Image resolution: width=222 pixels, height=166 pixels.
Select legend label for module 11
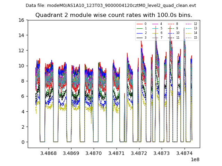pos(178,38)
